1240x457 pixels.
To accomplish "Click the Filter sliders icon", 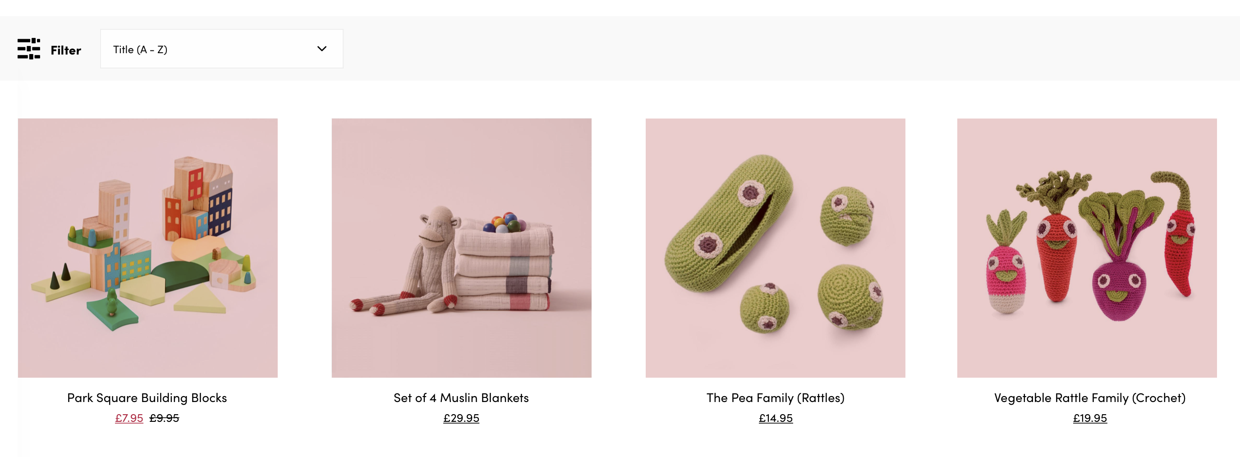I will coord(29,49).
